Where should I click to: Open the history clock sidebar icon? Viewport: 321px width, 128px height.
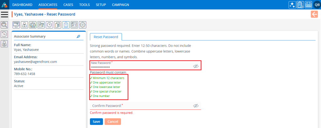(x=4, y=34)
